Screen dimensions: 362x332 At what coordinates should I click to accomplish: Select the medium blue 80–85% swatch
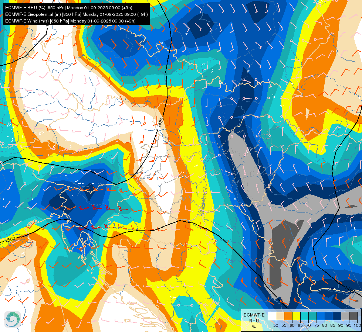tap(329, 316)
